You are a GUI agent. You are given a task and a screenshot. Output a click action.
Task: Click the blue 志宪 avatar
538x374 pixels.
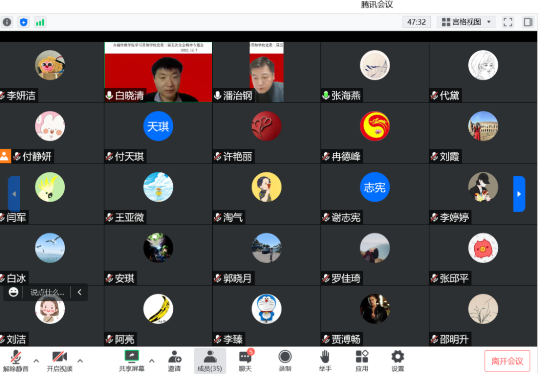[x=375, y=187]
